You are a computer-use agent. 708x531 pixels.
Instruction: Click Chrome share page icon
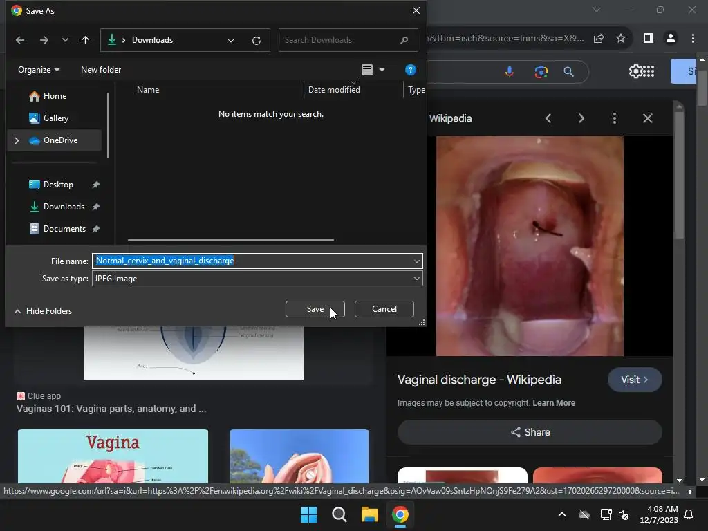[x=599, y=39]
